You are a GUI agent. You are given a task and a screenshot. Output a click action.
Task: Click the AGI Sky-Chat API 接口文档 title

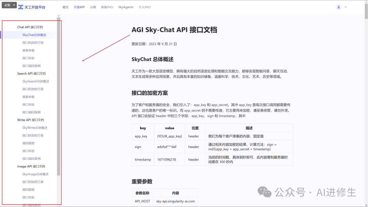[174, 30]
